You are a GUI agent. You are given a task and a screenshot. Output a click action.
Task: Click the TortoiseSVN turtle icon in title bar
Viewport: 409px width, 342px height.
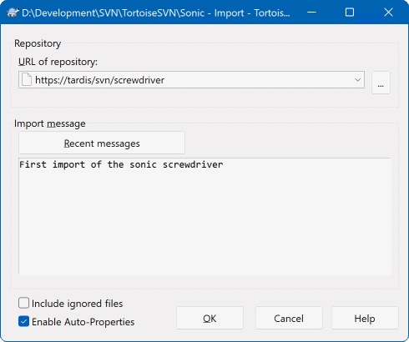tap(13, 13)
